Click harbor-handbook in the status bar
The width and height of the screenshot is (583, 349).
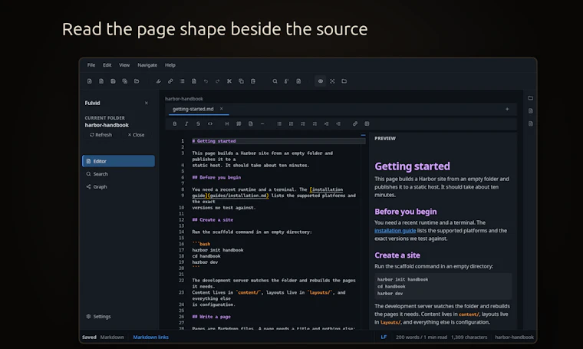(x=514, y=337)
